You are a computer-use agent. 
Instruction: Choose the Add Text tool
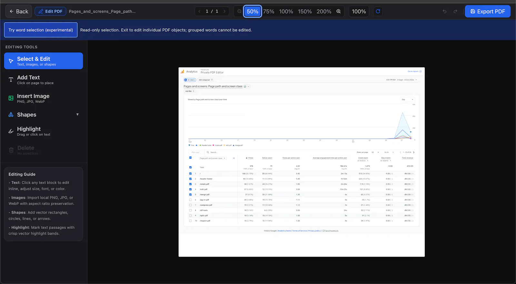pyautogui.click(x=44, y=80)
